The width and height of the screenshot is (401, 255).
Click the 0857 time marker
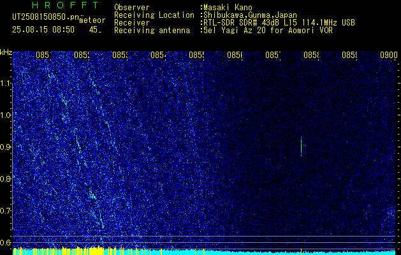273,55
